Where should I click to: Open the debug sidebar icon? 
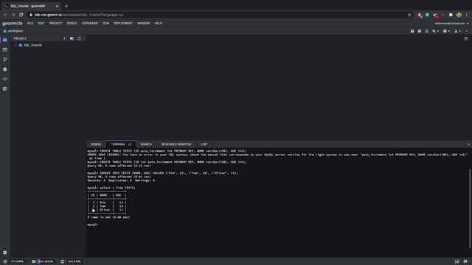pos(5,69)
